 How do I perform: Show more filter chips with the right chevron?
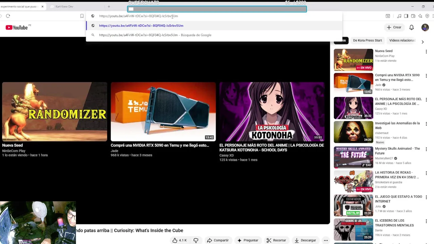(422, 42)
